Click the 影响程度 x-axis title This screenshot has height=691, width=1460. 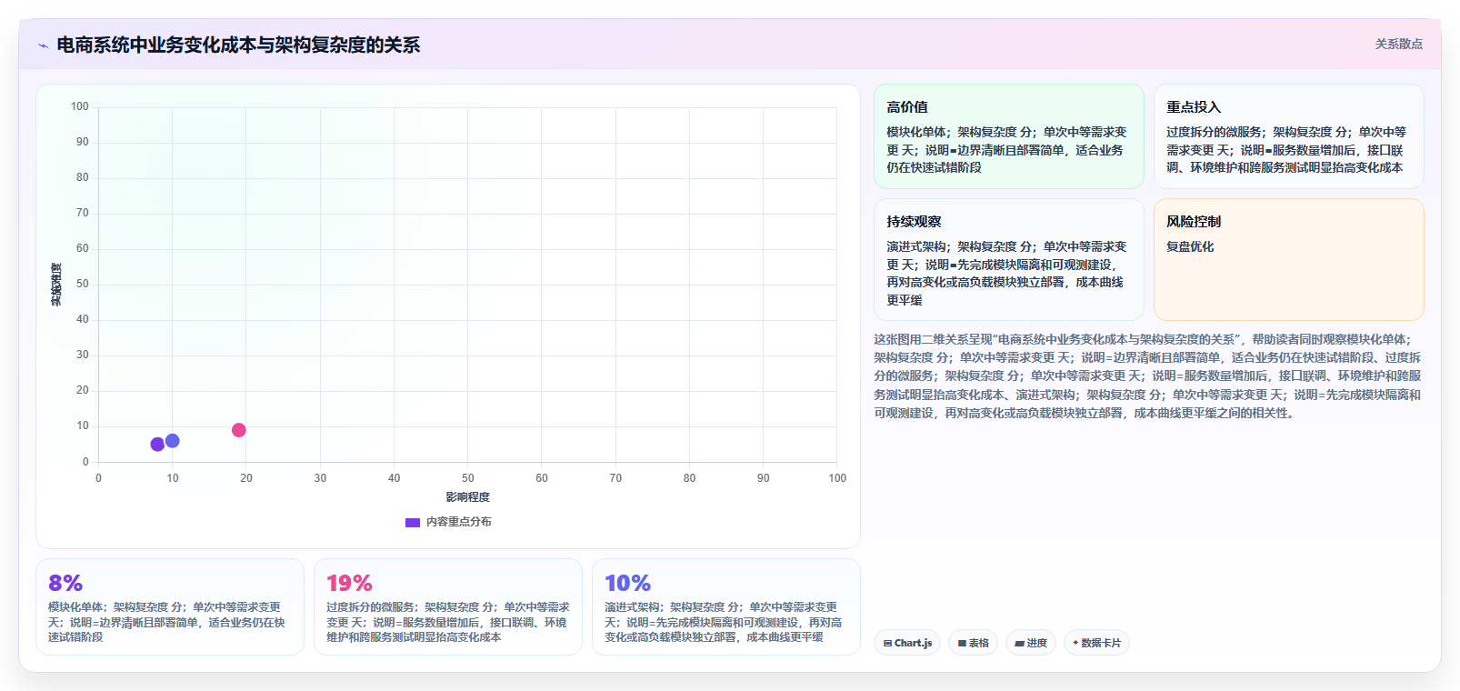click(x=467, y=497)
